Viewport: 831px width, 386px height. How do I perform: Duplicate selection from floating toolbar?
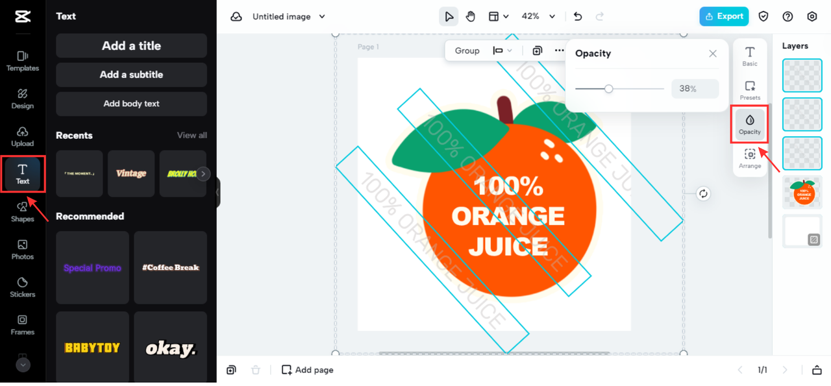537,51
